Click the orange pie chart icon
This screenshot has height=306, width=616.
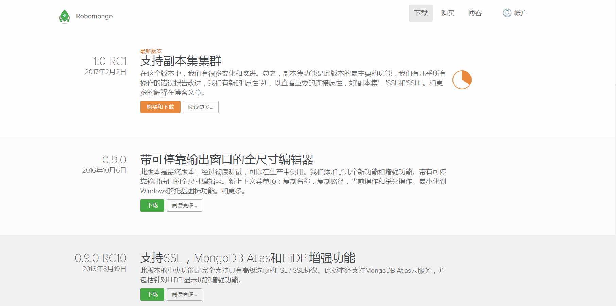click(462, 80)
